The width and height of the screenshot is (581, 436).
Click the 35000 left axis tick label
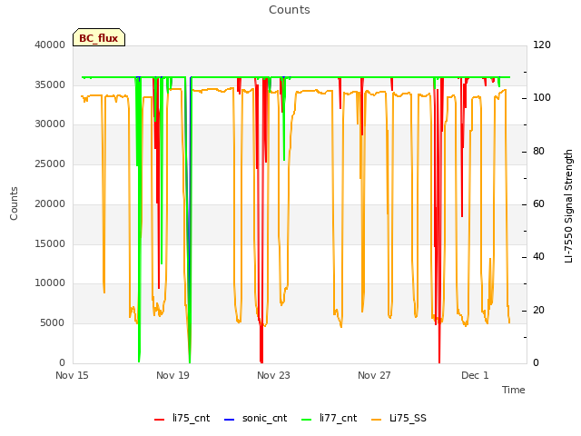(x=50, y=84)
